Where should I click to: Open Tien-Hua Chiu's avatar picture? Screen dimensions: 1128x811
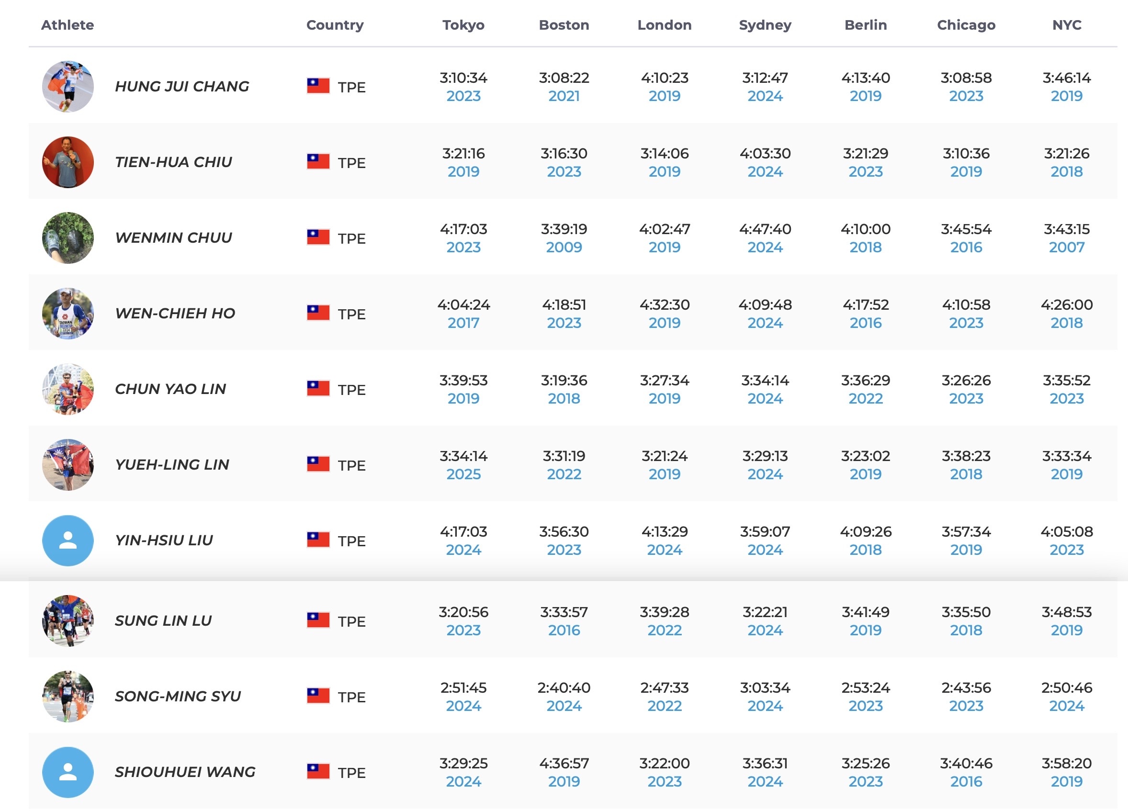(x=68, y=162)
